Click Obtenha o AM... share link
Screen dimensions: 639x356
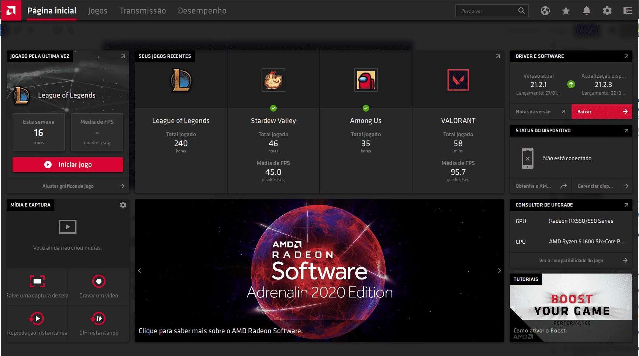pos(540,186)
